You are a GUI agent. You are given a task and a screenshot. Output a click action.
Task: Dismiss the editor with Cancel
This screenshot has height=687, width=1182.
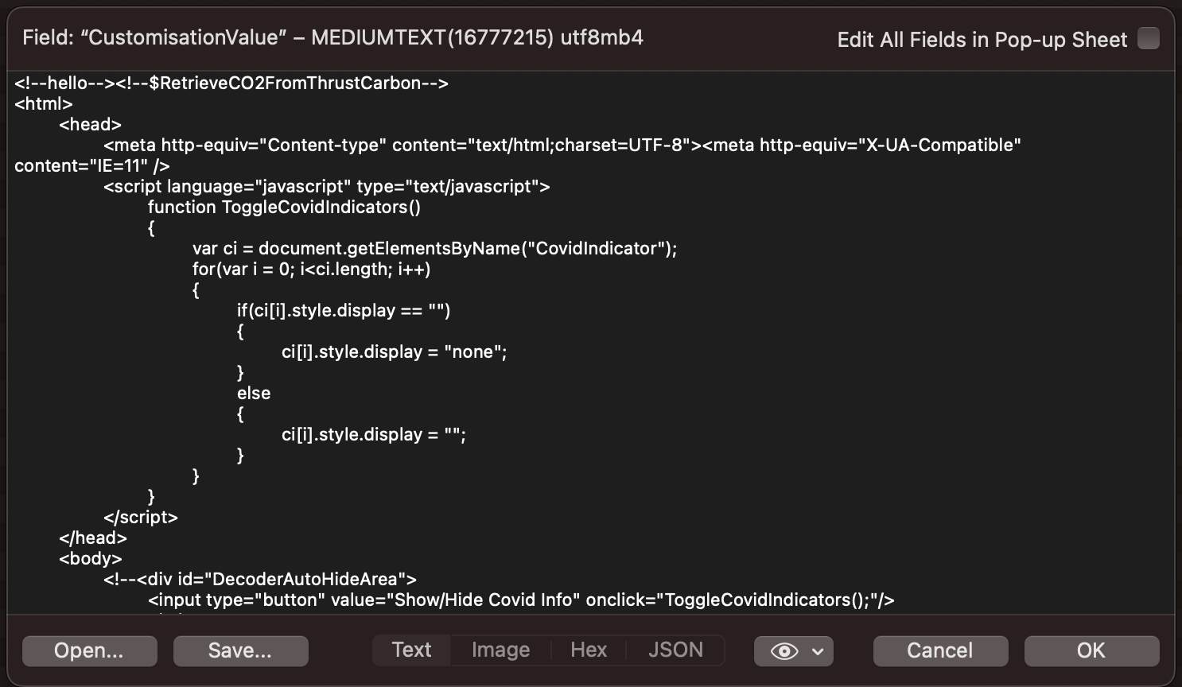click(x=940, y=650)
